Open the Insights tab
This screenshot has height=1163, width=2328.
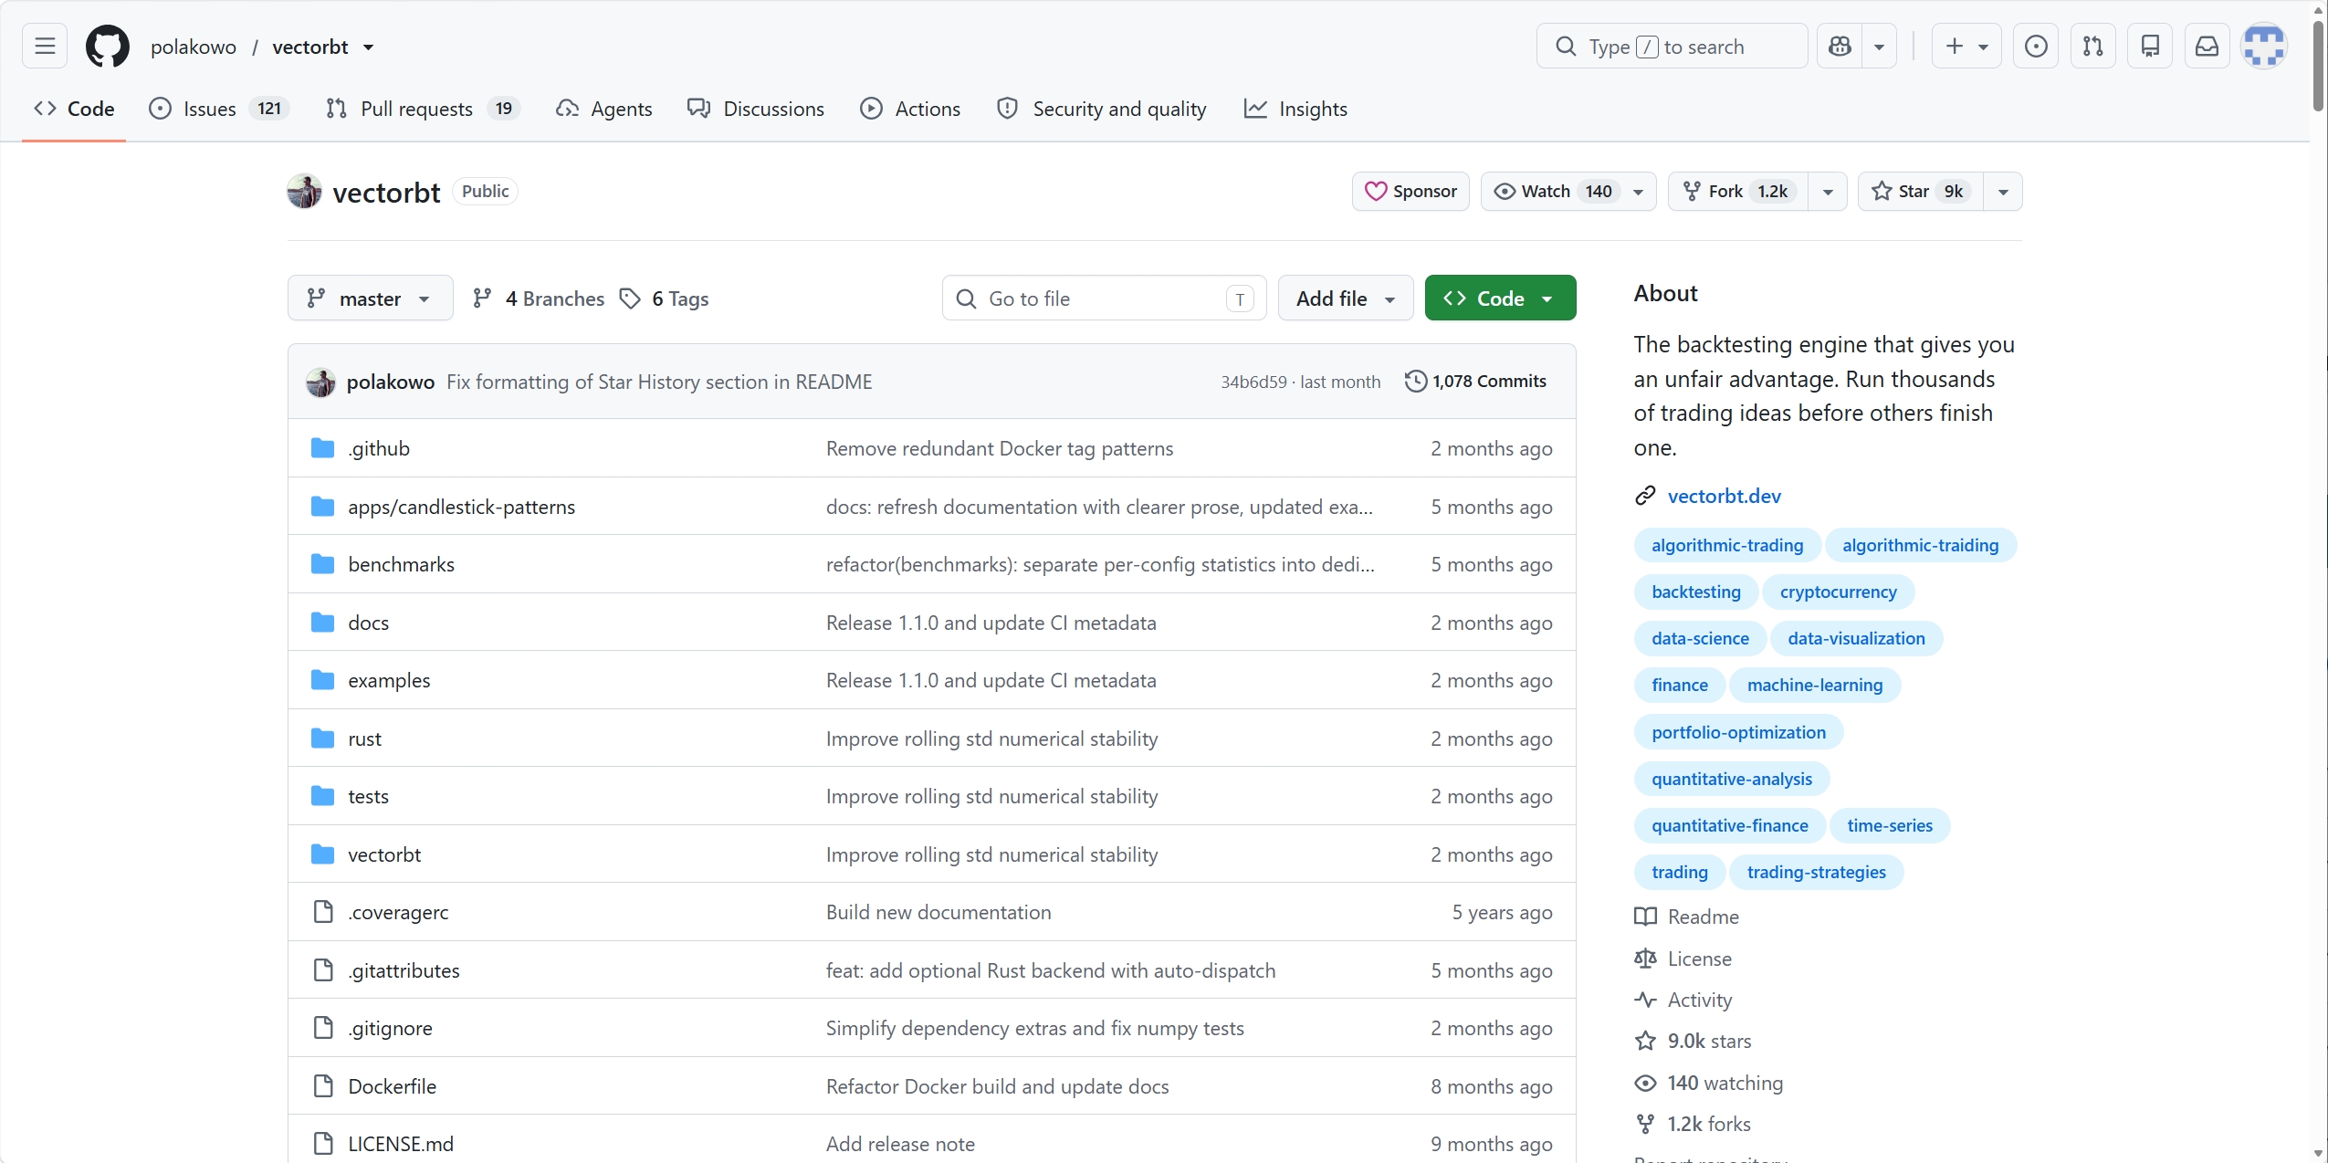[x=1295, y=109]
